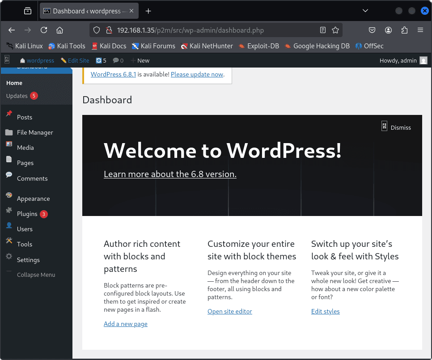Image resolution: width=432 pixels, height=360 pixels.
Task: Toggle reader view in the address bar
Action: pyautogui.click(x=323, y=30)
